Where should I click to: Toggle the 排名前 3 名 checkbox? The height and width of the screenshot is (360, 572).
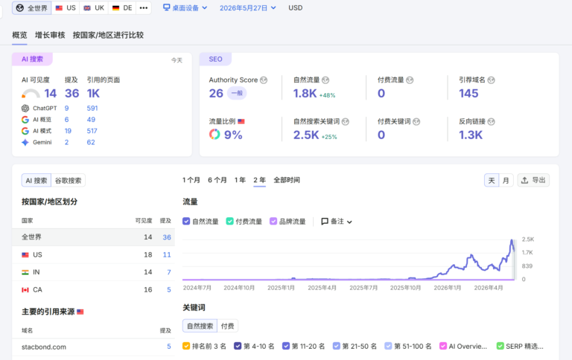pos(186,346)
